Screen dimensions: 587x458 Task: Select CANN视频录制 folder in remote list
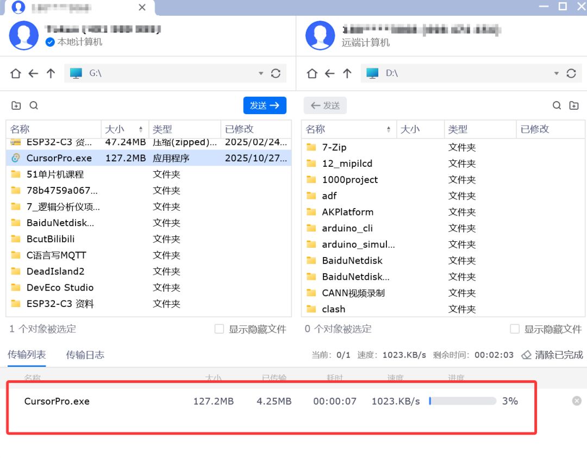tap(444, 293)
